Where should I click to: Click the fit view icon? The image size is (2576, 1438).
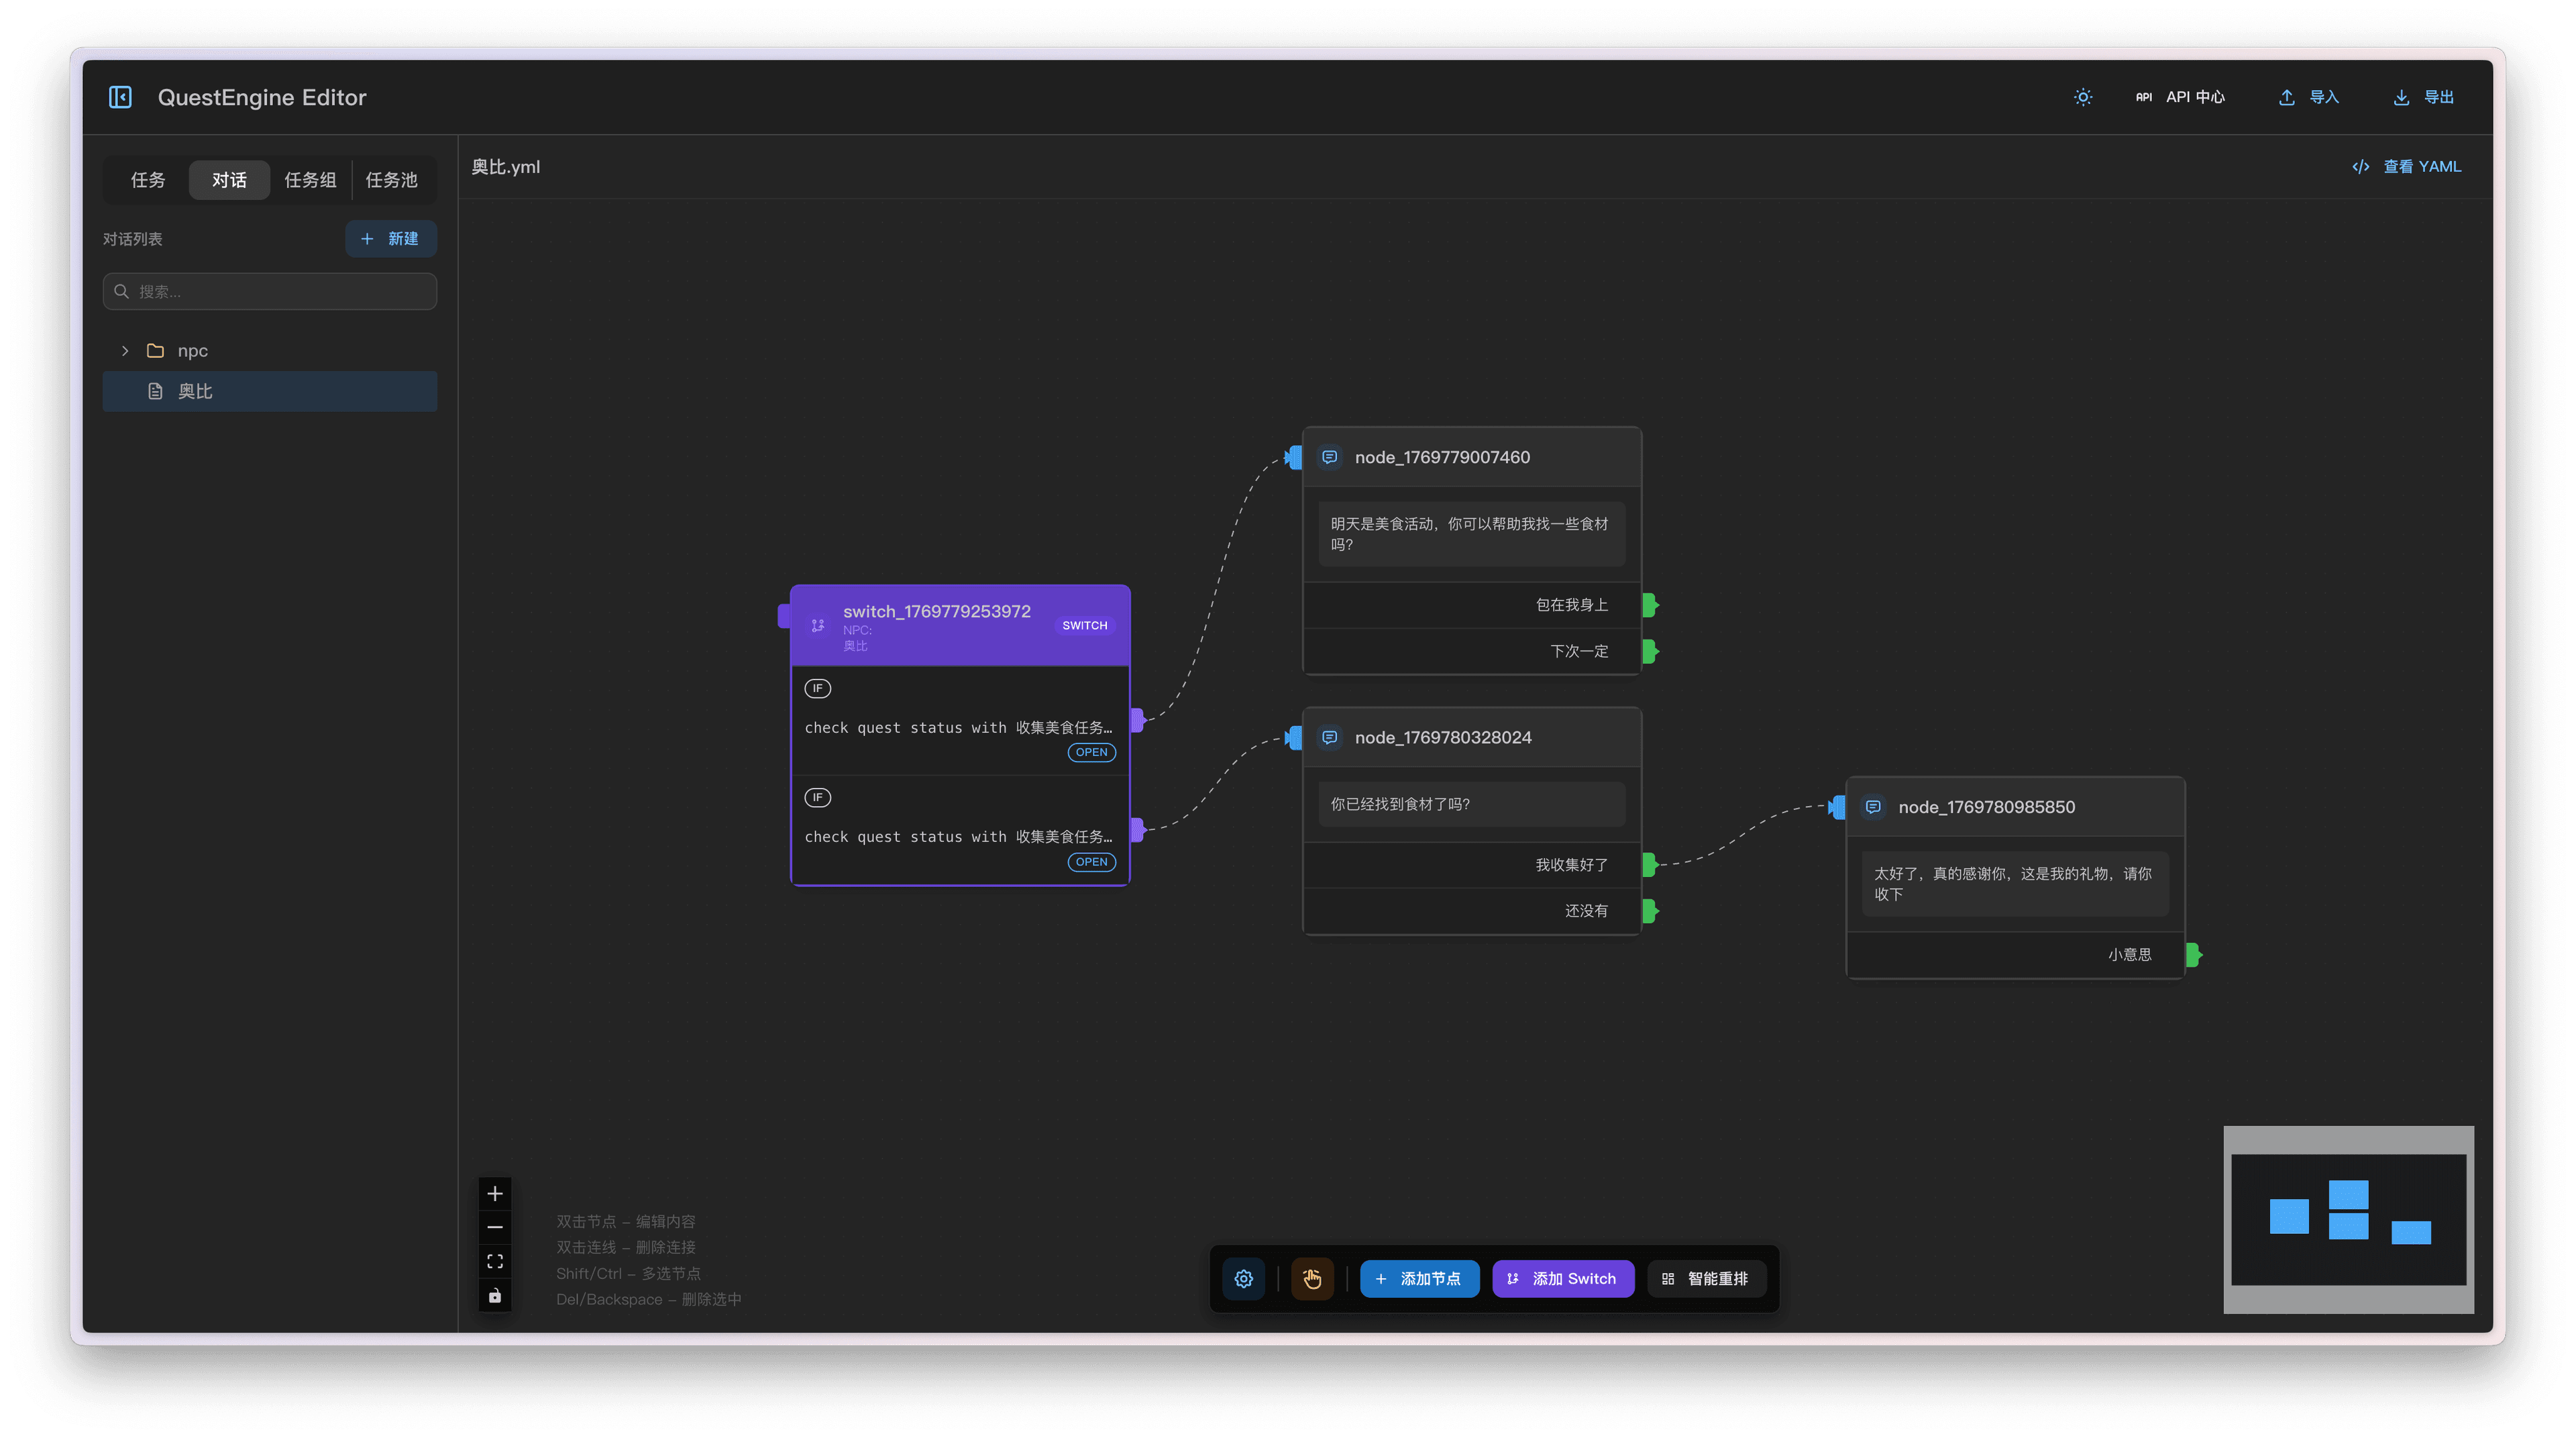(495, 1261)
